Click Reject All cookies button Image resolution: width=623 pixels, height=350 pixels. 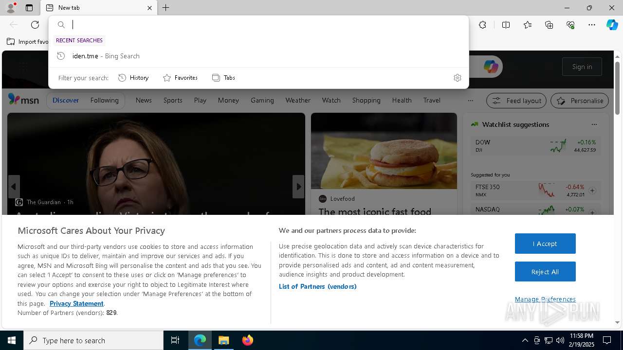(x=545, y=272)
